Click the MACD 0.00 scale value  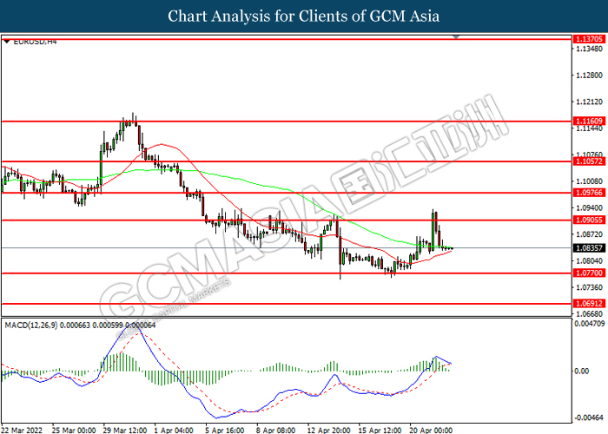click(x=582, y=372)
